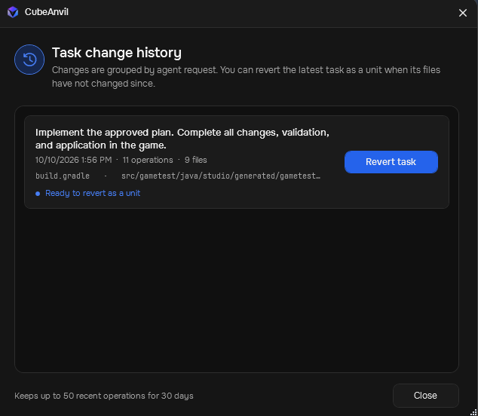This screenshot has height=416, width=478.
Task: Select the '11 operations' text
Action: tap(148, 160)
